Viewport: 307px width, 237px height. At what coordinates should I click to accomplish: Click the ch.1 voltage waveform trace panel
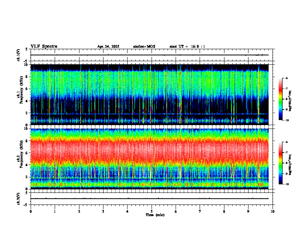tap(152, 55)
